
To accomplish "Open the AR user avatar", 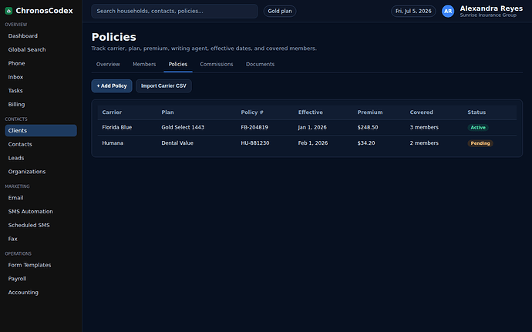I will [x=448, y=12].
